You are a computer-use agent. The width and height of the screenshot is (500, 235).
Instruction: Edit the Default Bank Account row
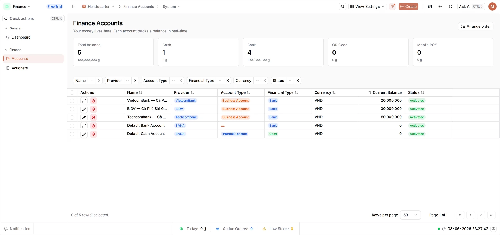(84, 126)
